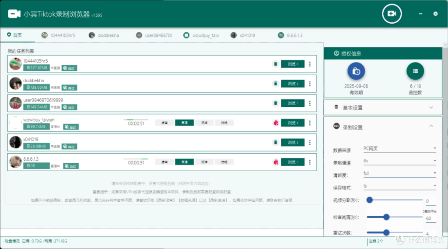Select 原画 quality for wowibuy_taiwan
The height and width of the screenshot is (249, 448).
pos(164,123)
